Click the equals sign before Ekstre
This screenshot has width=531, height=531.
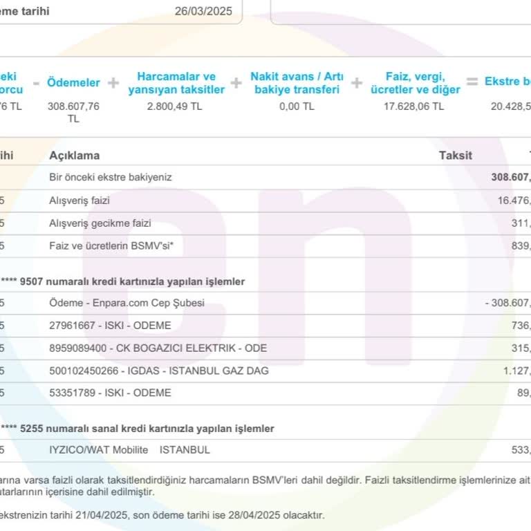pos(472,82)
